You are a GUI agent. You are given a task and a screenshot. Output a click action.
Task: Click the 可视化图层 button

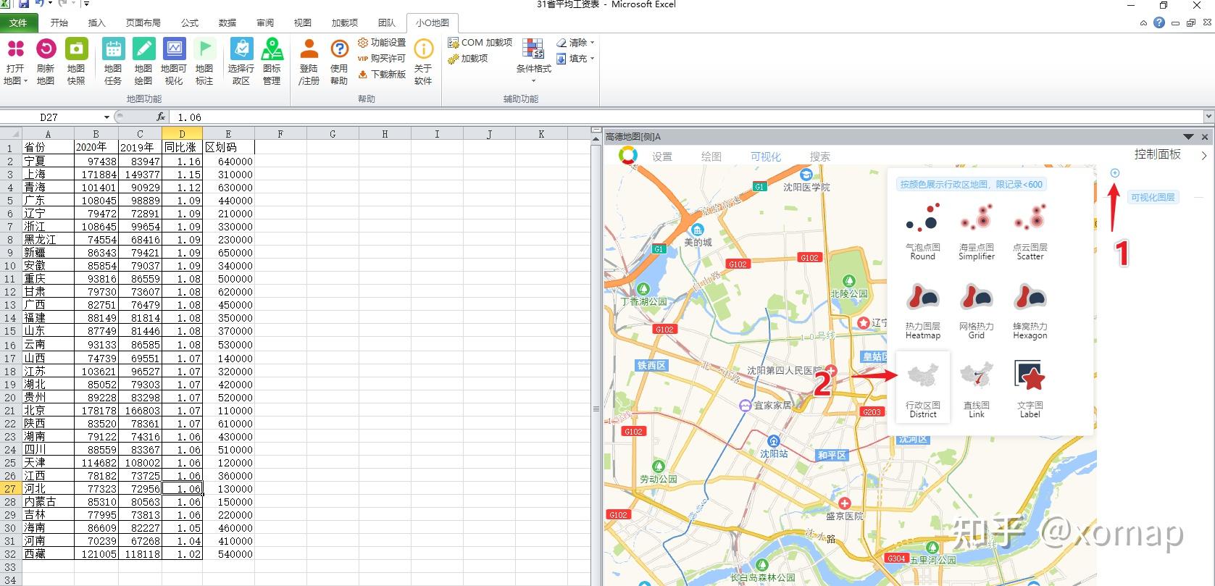pyautogui.click(x=1153, y=197)
